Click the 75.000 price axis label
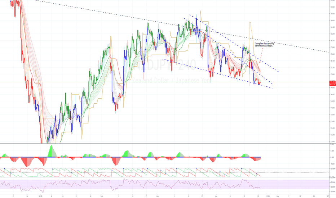The width and height of the screenshot is (336, 198). coord(333,74)
